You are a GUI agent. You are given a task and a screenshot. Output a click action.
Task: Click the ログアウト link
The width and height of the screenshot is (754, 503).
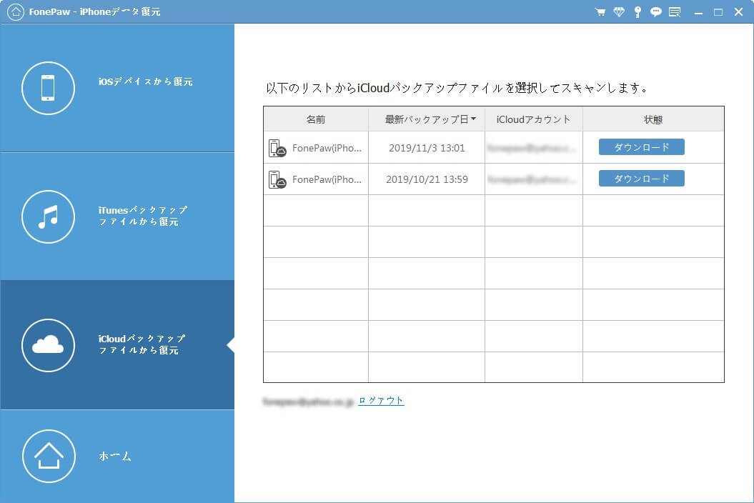(381, 401)
